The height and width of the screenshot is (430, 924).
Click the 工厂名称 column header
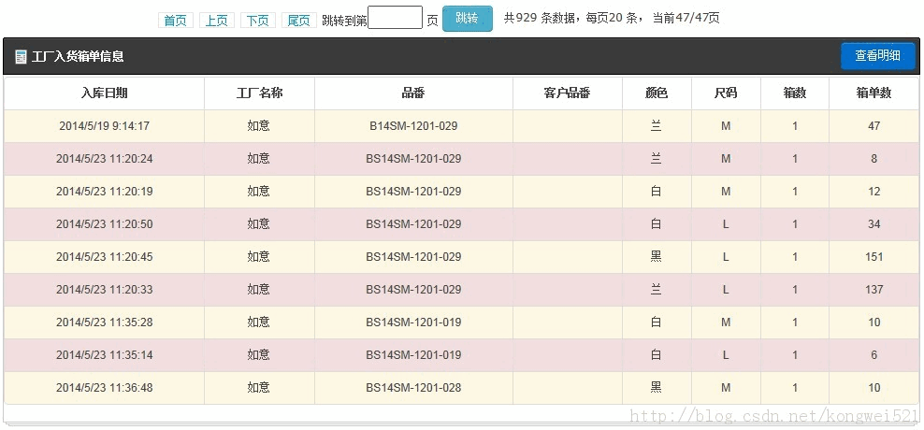point(259,93)
